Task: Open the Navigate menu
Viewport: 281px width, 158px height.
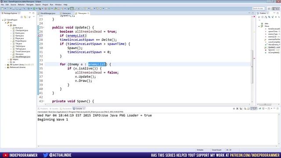Action: 30,5
